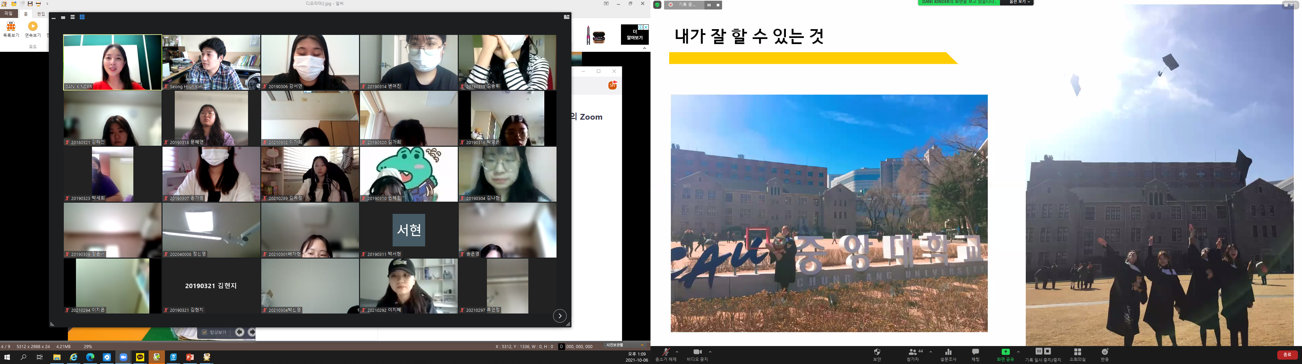This screenshot has height=364, width=1302.
Task: Close the advertisement with X icon
Action: click(646, 27)
